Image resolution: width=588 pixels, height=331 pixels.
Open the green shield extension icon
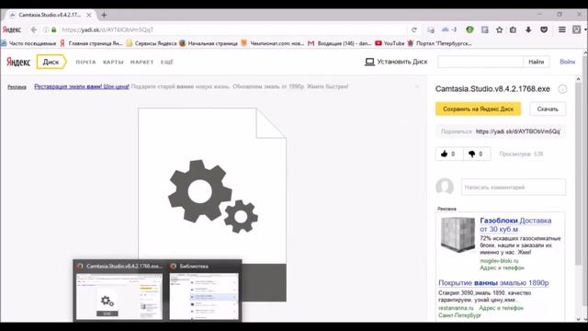(469, 29)
